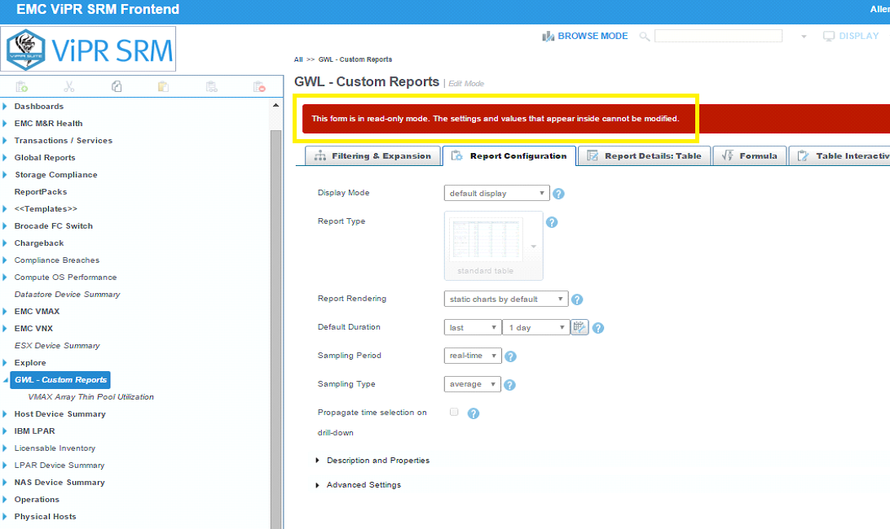The image size is (890, 529).
Task: Click the paste-as-link icon next to the delete icon
Action: click(212, 87)
